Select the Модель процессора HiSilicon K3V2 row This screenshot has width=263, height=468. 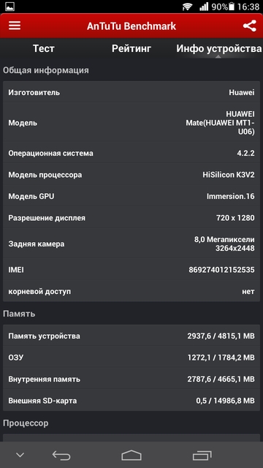[x=131, y=175]
